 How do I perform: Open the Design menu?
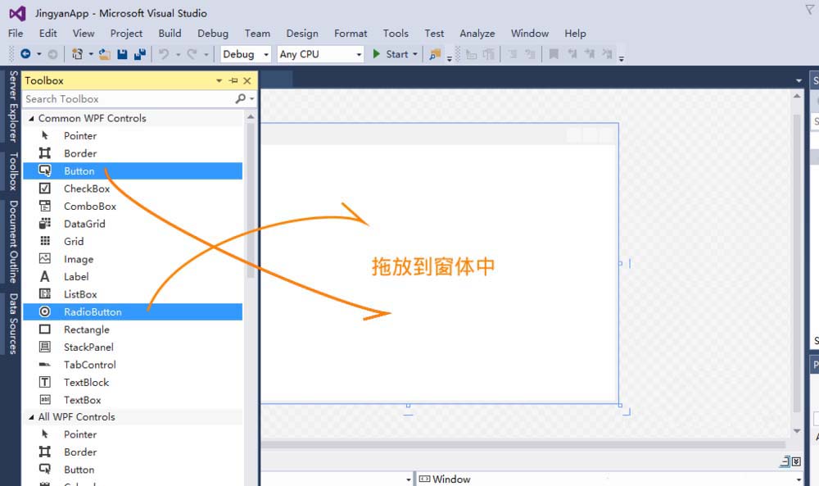click(302, 33)
